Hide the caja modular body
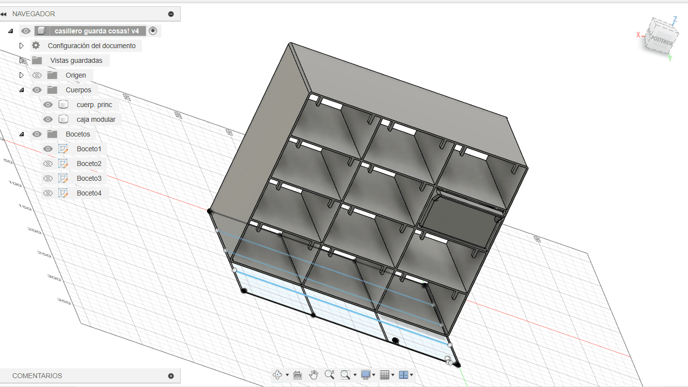Screen dimensions: 688x387 [48, 119]
